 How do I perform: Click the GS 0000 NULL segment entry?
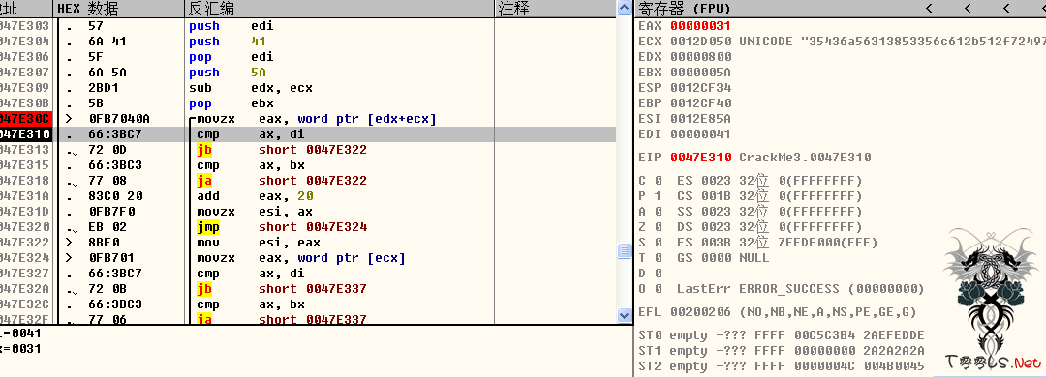tap(723, 258)
